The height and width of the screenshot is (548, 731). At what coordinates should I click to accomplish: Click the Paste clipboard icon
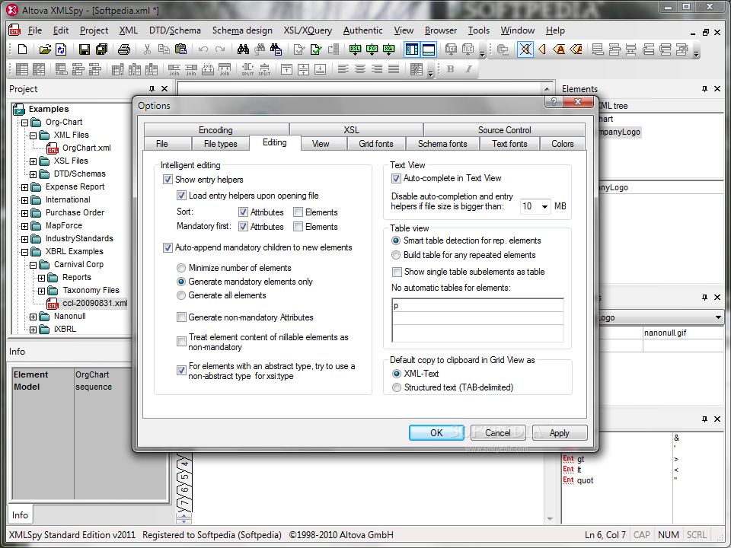[x=181, y=49]
